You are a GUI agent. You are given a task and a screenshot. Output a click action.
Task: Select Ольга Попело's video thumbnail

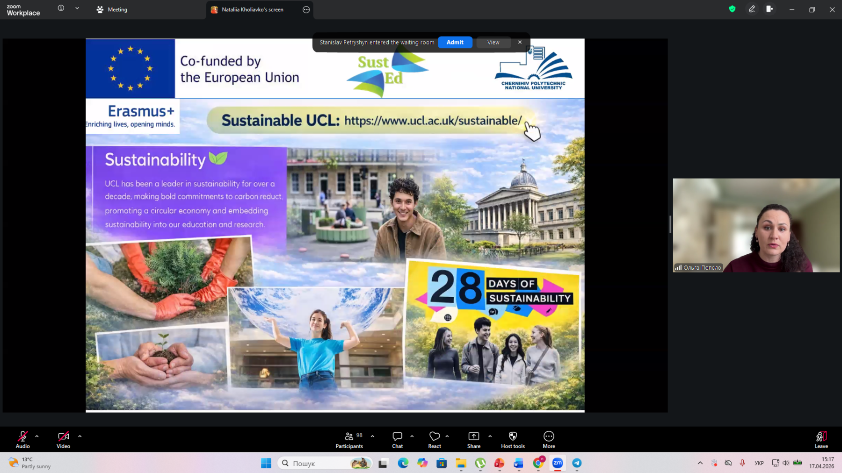756,225
